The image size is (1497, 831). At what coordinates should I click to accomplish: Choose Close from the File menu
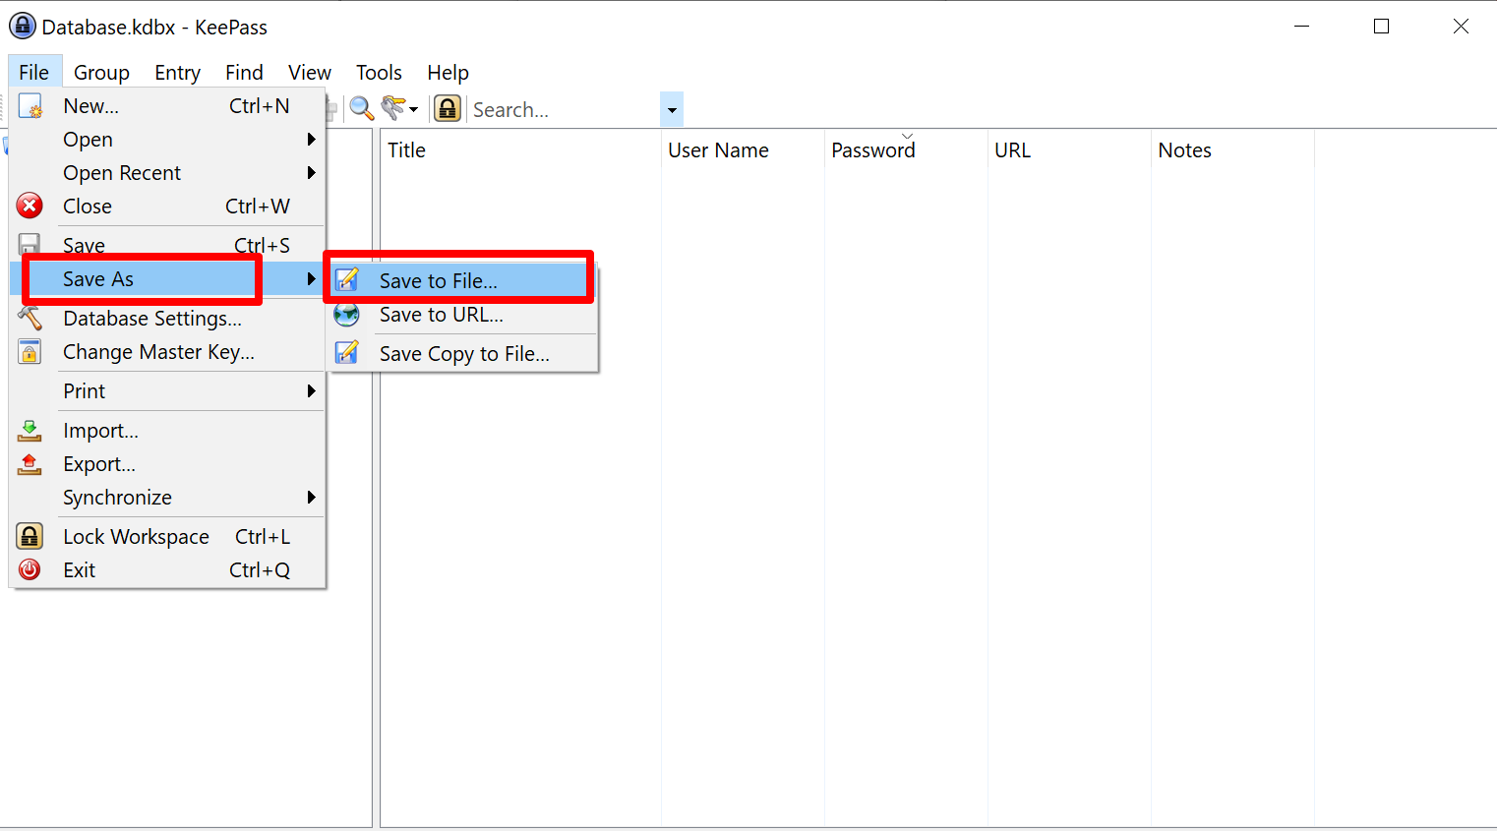pos(167,207)
